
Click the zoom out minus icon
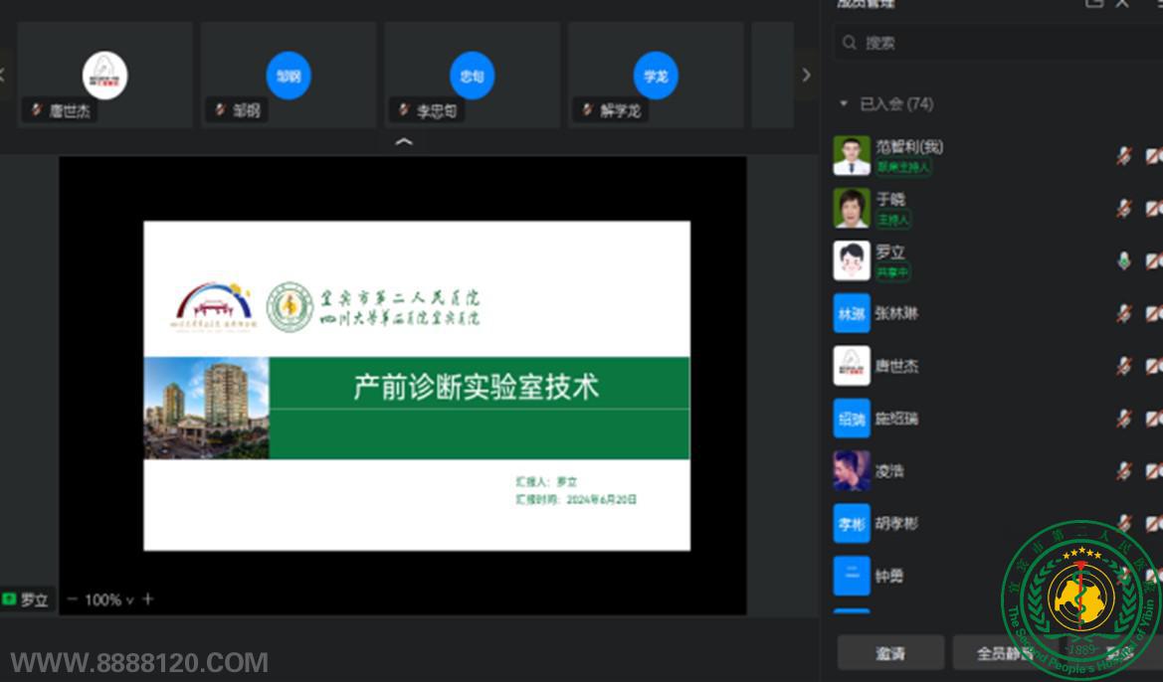click(x=72, y=599)
